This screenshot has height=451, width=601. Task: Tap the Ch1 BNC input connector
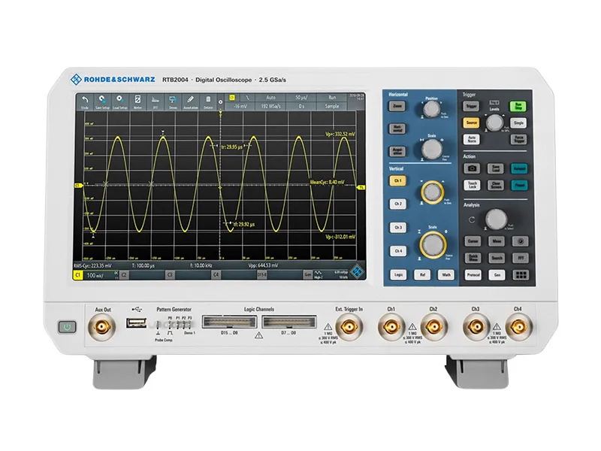[391, 327]
